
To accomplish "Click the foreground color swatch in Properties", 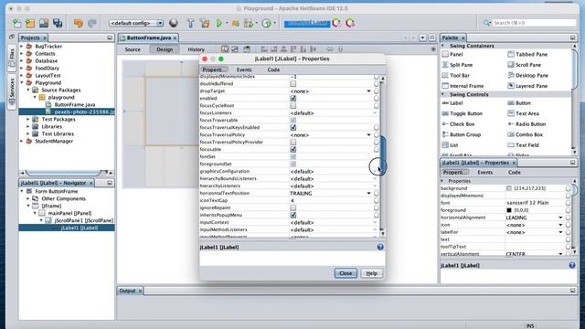I will 509,210.
